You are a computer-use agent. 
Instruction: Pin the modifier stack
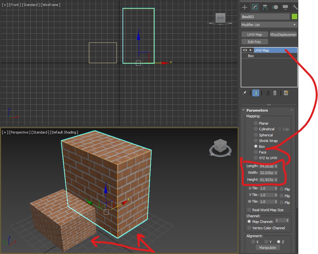tap(245, 93)
